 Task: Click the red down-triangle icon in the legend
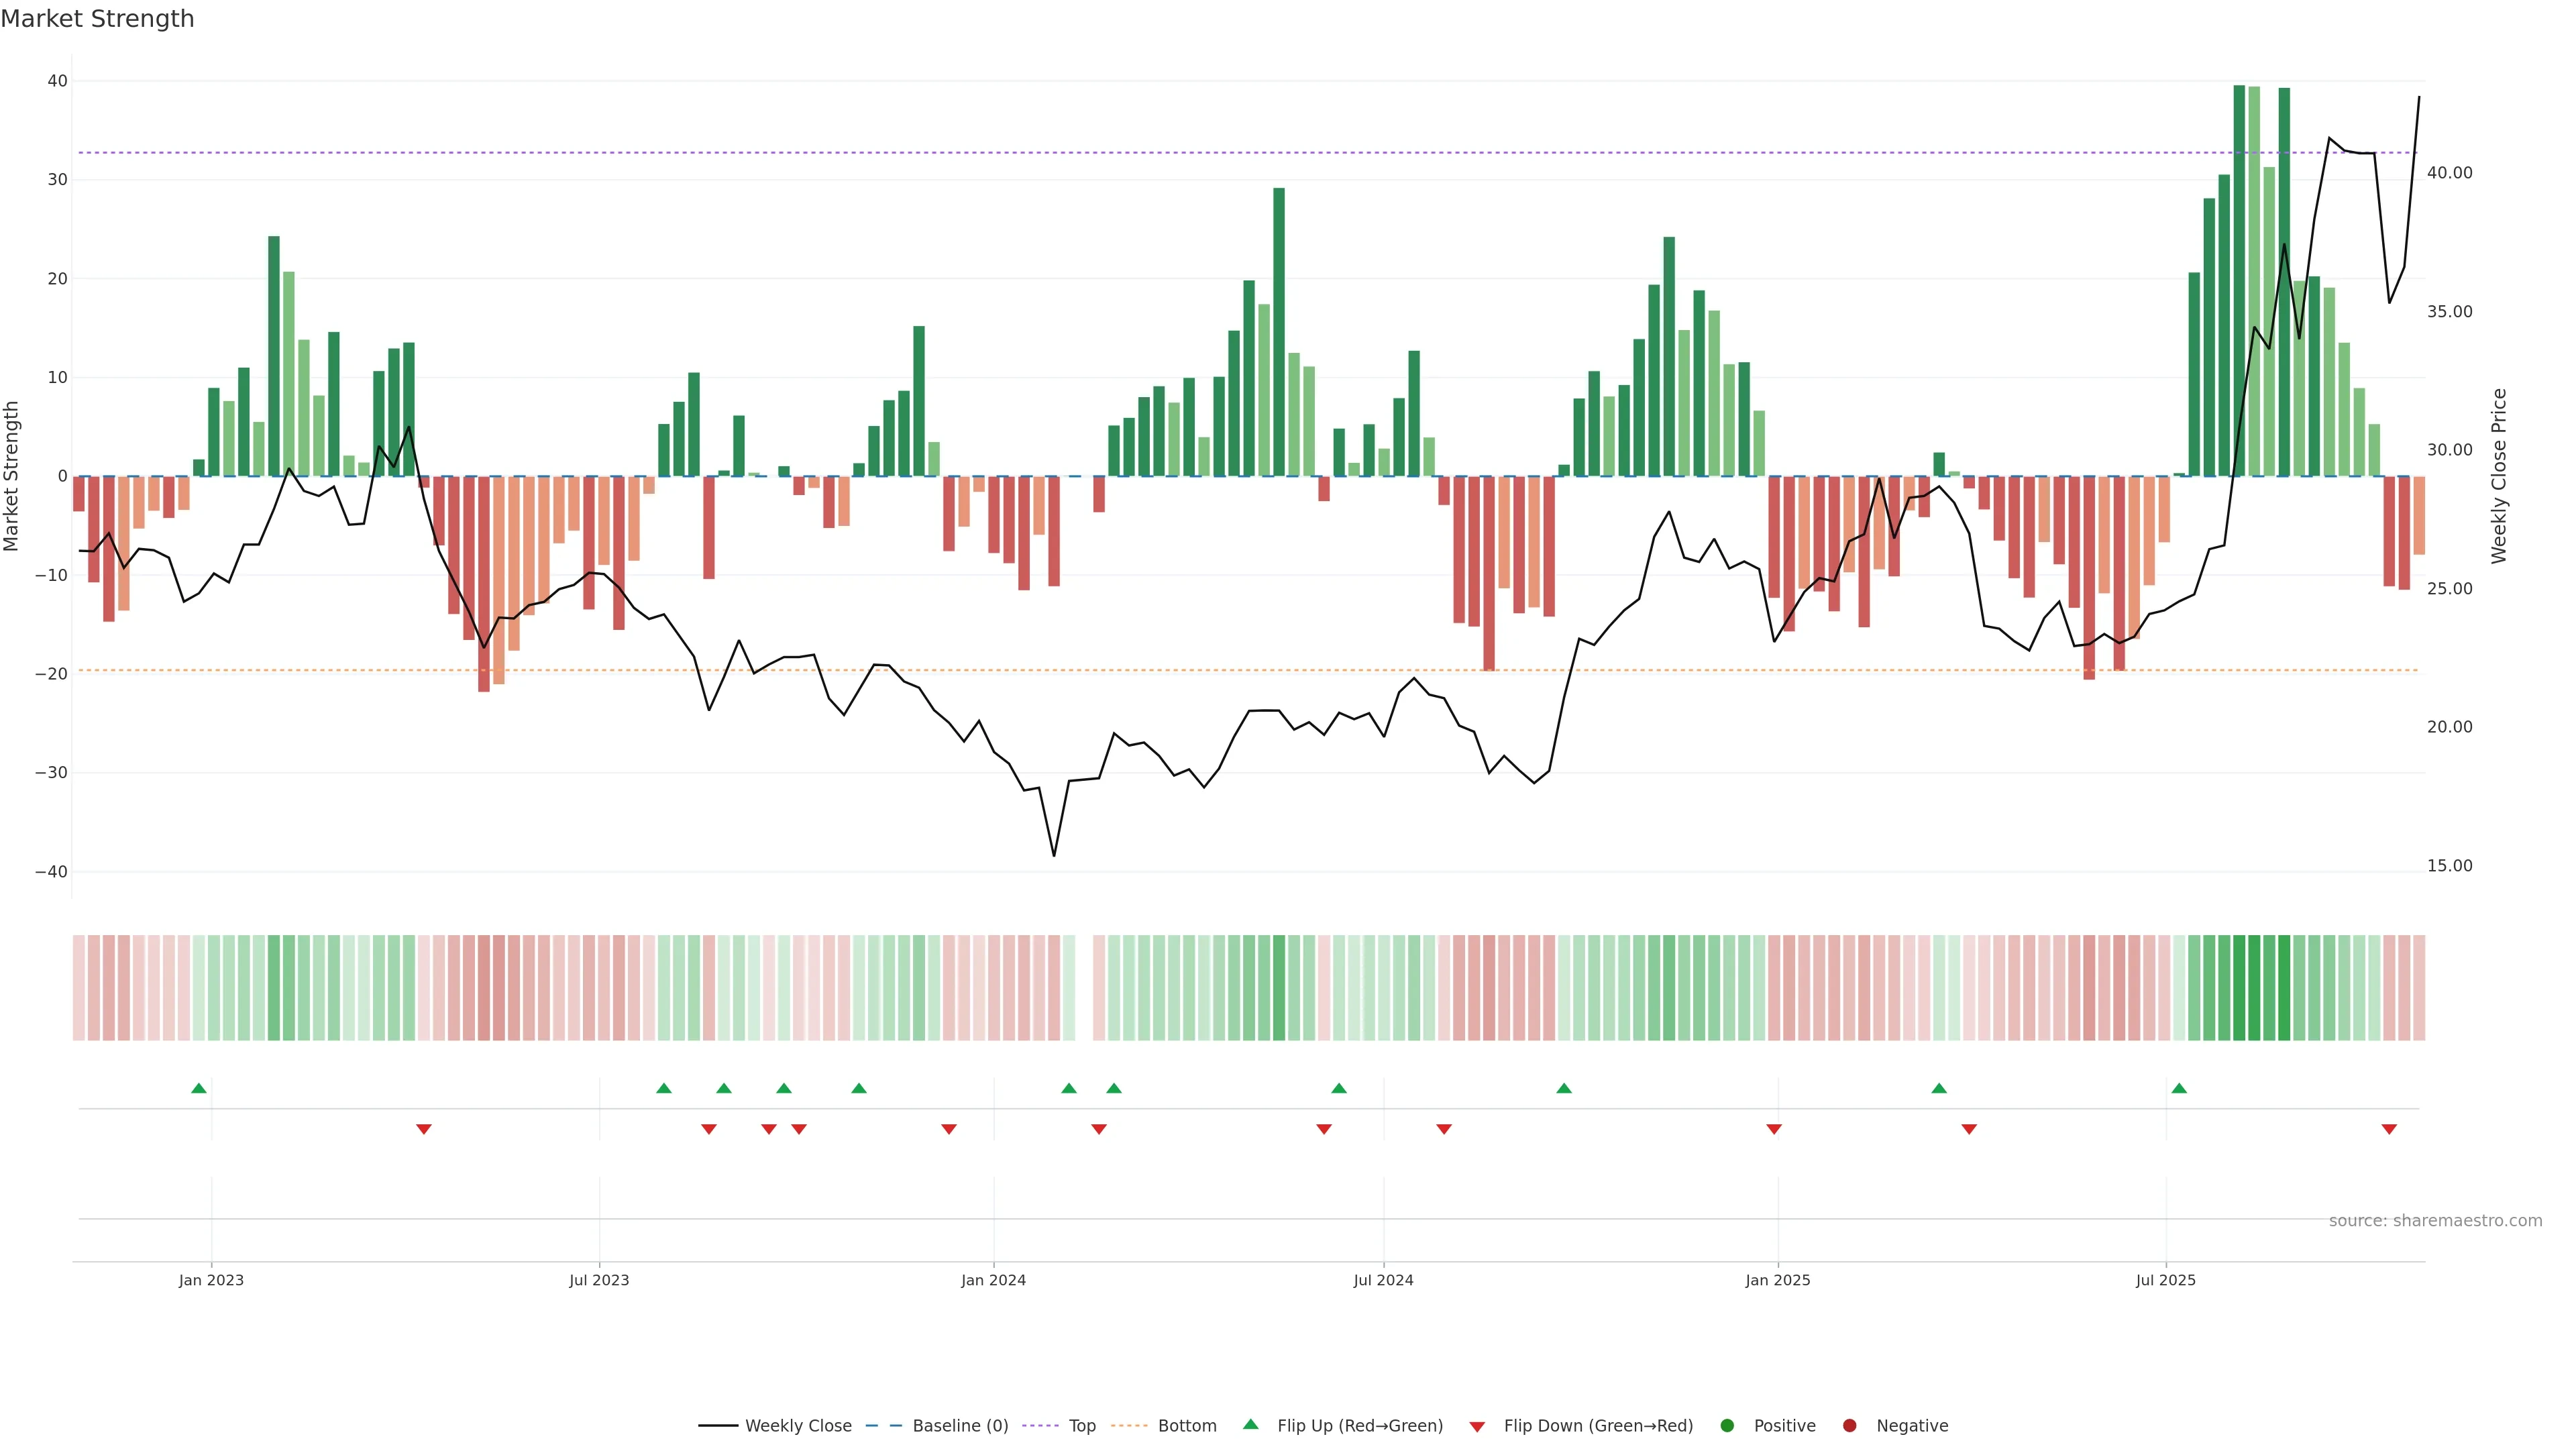(x=1477, y=1427)
